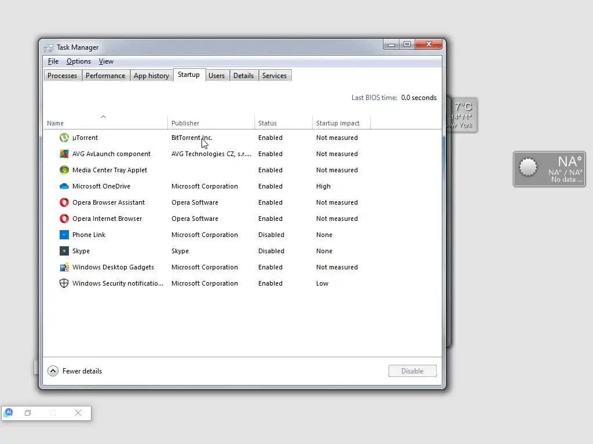Click the AVG Technologies CZ publisher cell
Image resolution: width=593 pixels, height=444 pixels.
pos(211,154)
